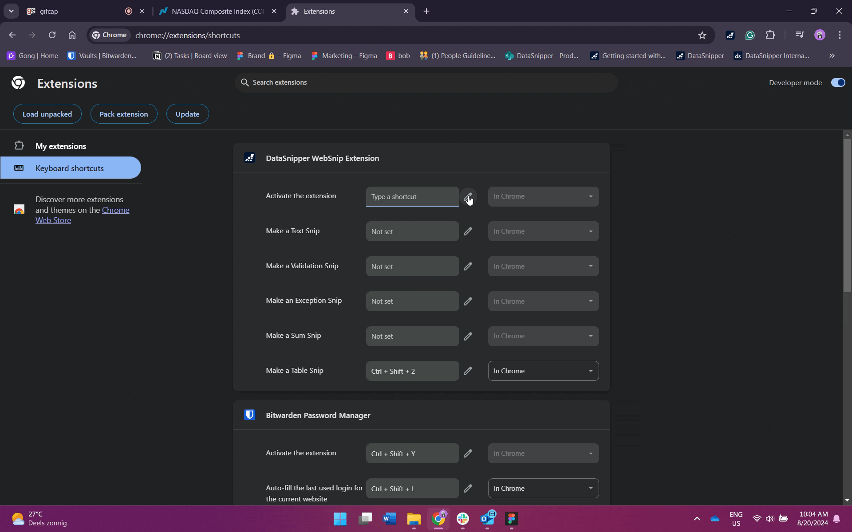
Task: Open the media control toolbar icon
Action: point(800,35)
